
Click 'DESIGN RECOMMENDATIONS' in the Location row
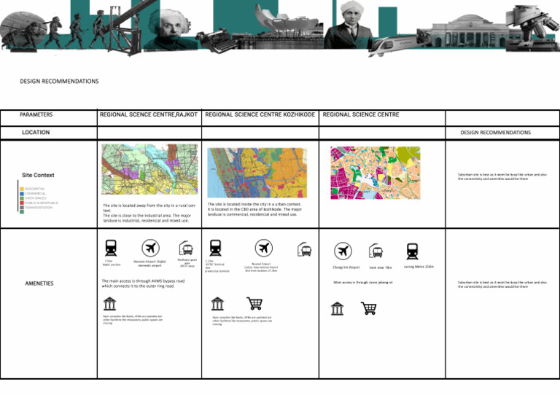pos(495,133)
